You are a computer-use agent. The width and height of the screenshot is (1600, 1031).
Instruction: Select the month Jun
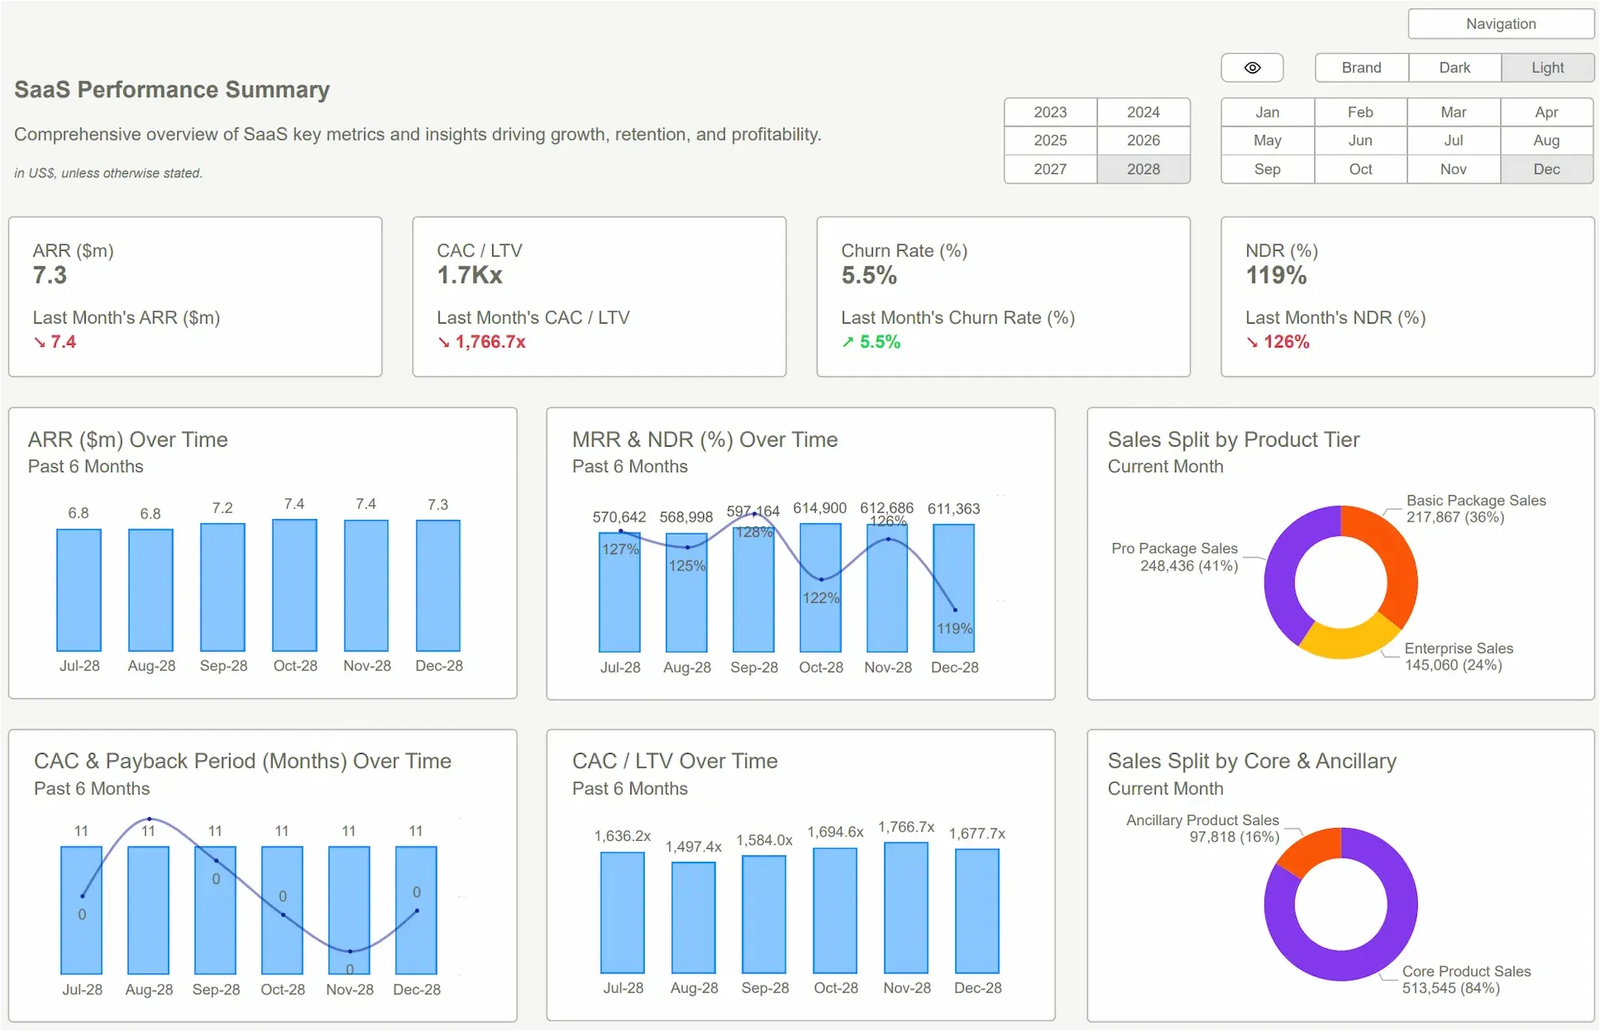(x=1360, y=141)
